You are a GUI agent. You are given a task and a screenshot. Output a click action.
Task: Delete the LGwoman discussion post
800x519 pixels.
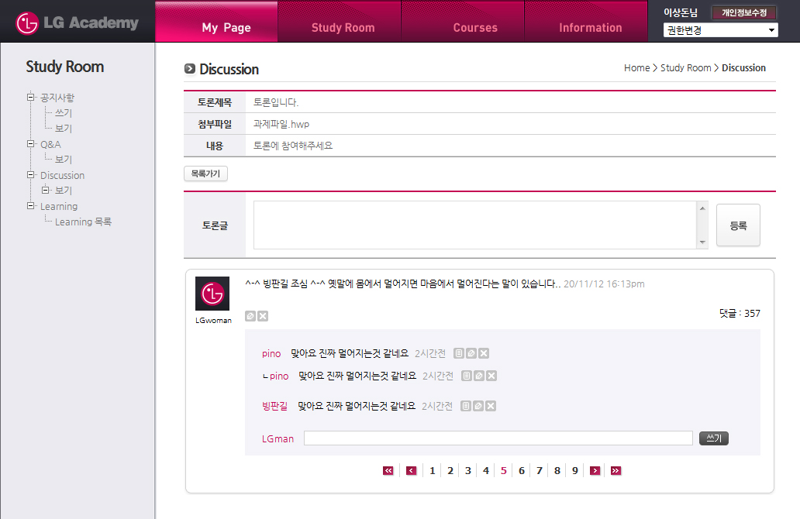click(263, 316)
